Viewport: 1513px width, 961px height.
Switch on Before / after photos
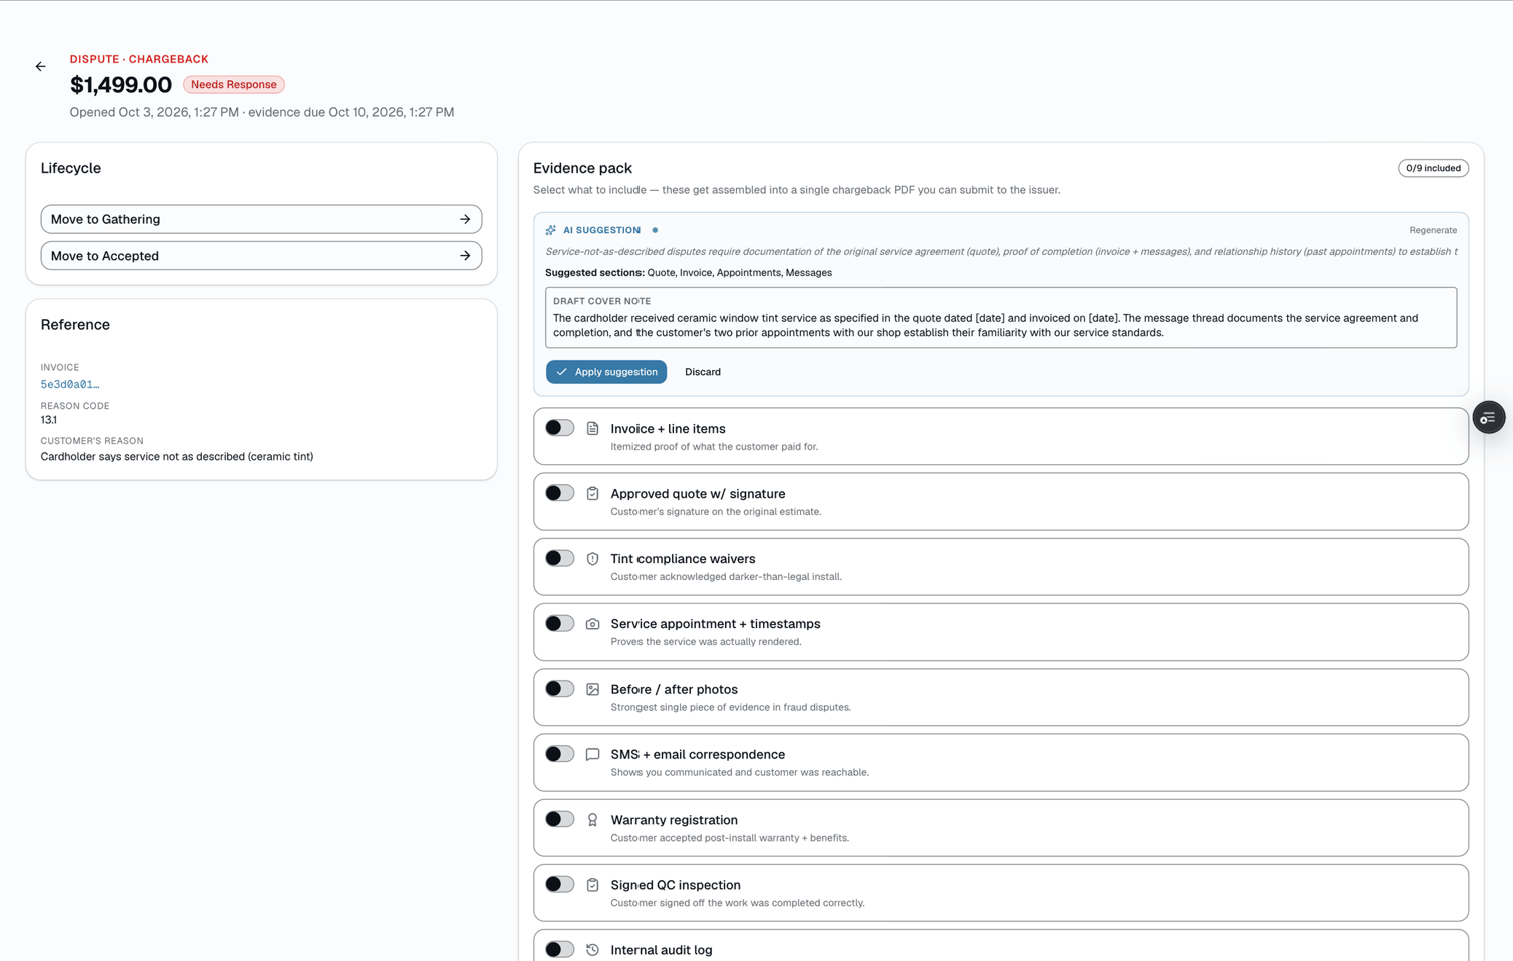coord(560,689)
